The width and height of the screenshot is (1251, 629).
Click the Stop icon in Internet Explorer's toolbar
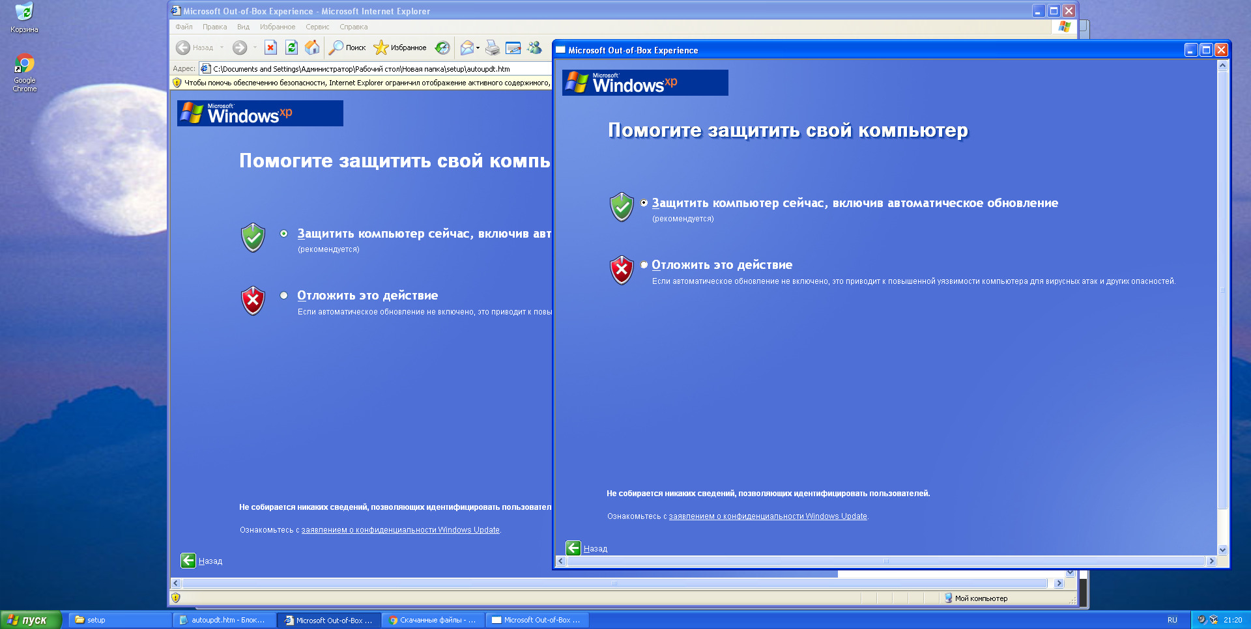tap(271, 48)
